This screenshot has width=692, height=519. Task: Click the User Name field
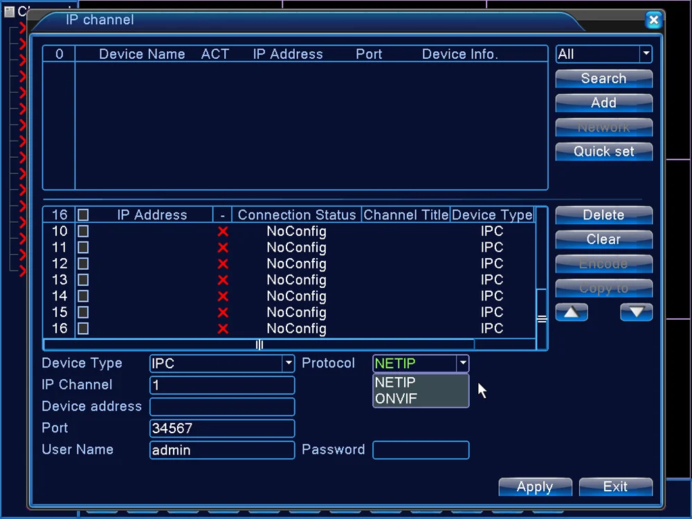click(222, 450)
